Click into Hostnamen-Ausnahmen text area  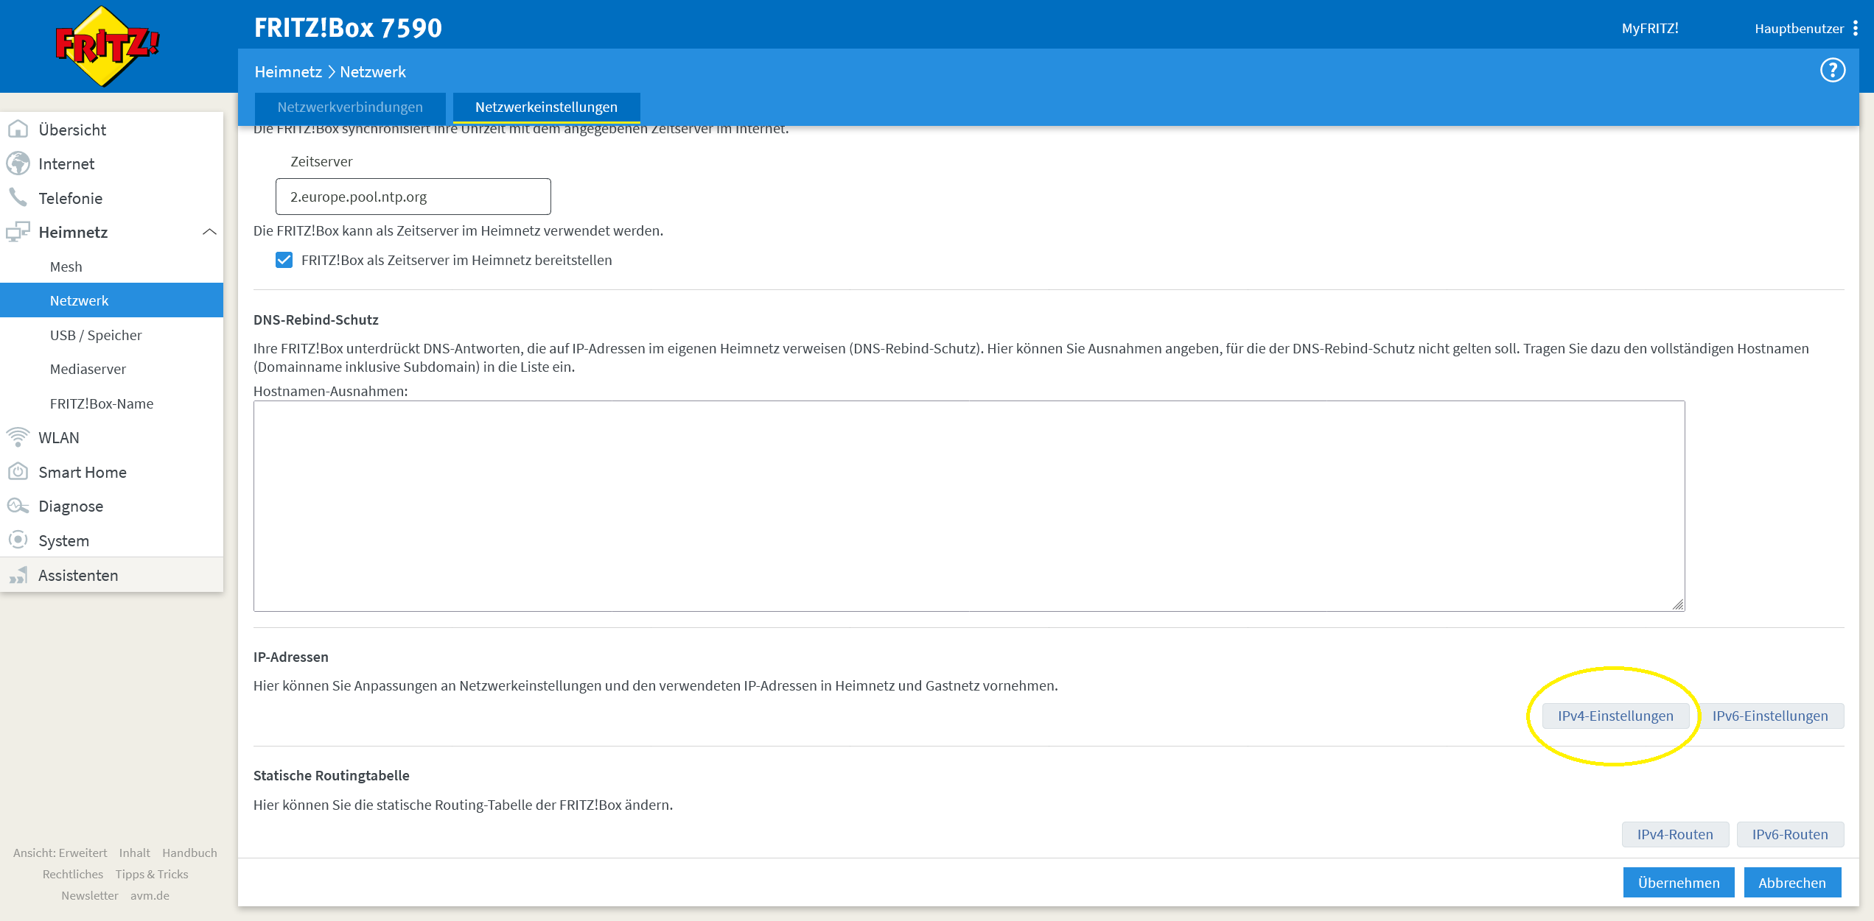pyautogui.click(x=969, y=506)
